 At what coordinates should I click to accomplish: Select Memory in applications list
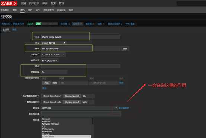46,121
